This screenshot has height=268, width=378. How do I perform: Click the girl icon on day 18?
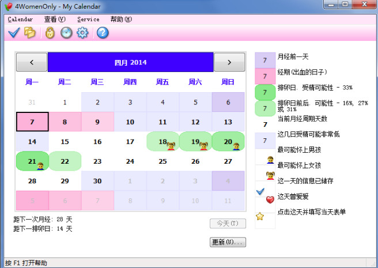pyautogui.click(x=171, y=146)
